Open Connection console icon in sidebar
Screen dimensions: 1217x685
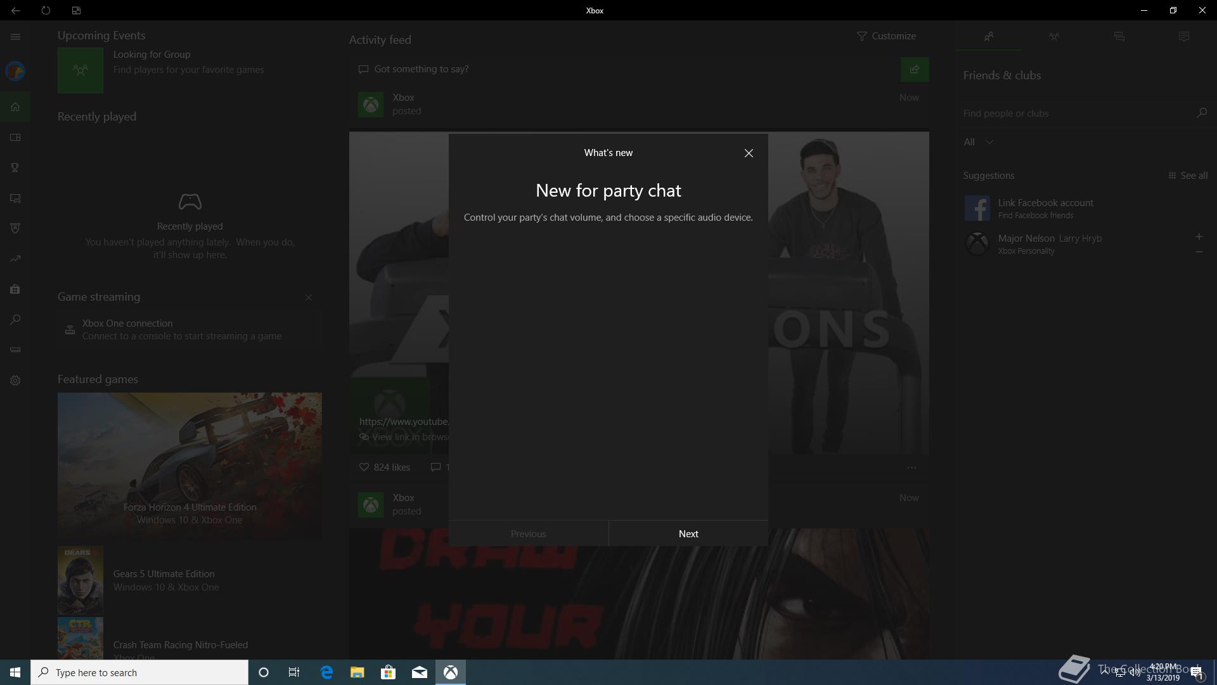click(x=15, y=350)
